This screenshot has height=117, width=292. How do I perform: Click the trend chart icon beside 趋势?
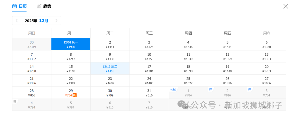pyautogui.click(x=39, y=6)
